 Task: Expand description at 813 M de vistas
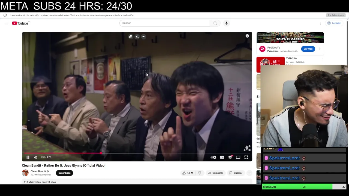coord(40,182)
